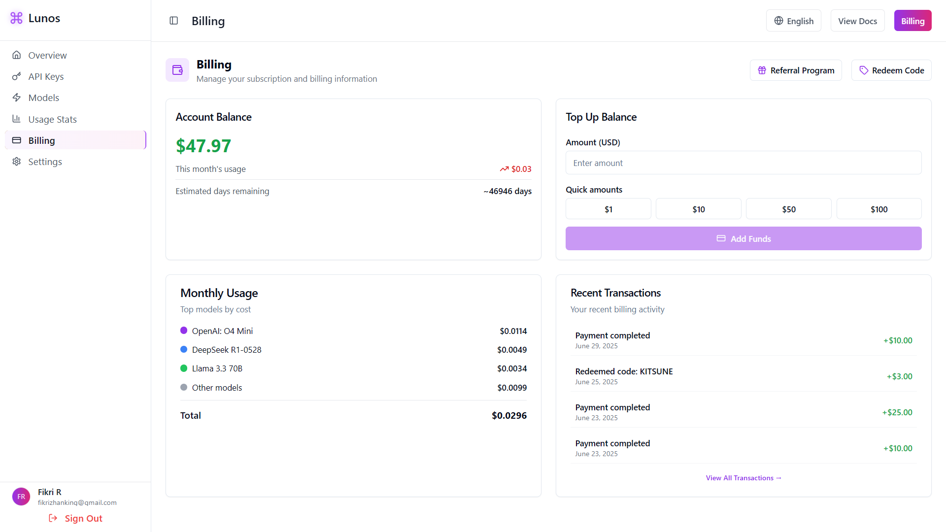Choose the $50 quick amount

pos(788,209)
